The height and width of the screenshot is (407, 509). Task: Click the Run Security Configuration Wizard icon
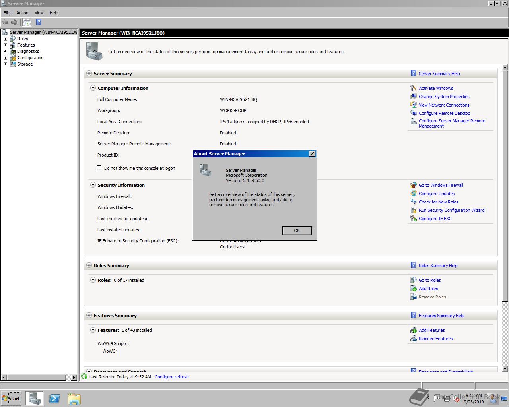tap(414, 210)
